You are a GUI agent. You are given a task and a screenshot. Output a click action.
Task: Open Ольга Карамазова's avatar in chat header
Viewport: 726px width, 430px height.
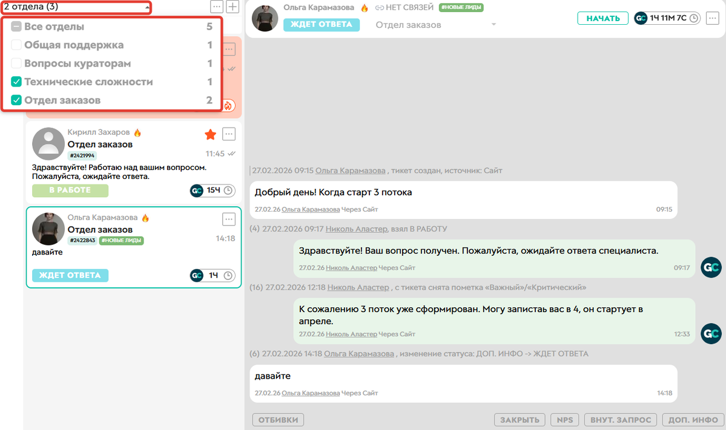pyautogui.click(x=265, y=18)
